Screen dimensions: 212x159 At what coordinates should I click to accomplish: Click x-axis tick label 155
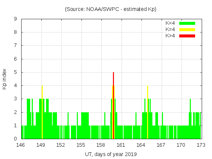pyautogui.click(x=81, y=145)
